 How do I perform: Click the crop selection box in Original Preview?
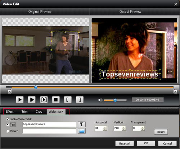click(65, 41)
